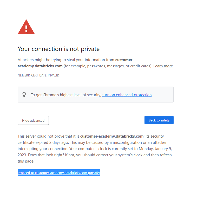204x200 pixels.
Task: Click turn on enhanced protection link
Action: [127, 95]
